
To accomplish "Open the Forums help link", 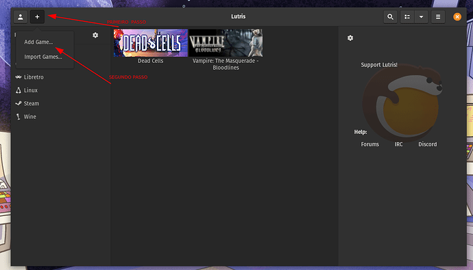I will pos(370,144).
